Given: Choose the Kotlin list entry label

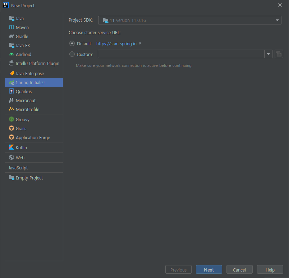Looking at the screenshot, I should click(21, 147).
